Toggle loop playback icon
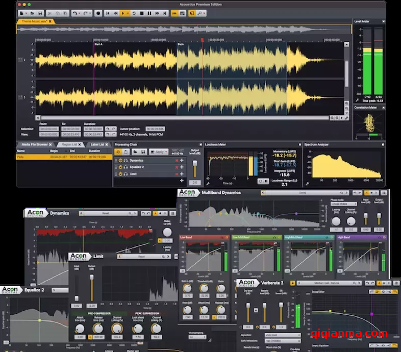This screenshot has width=401, height=352. tap(134, 13)
